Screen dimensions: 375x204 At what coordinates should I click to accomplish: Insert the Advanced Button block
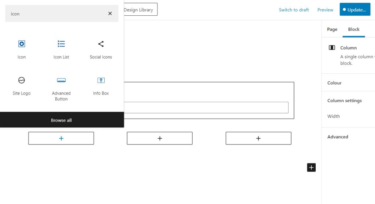pyautogui.click(x=61, y=88)
